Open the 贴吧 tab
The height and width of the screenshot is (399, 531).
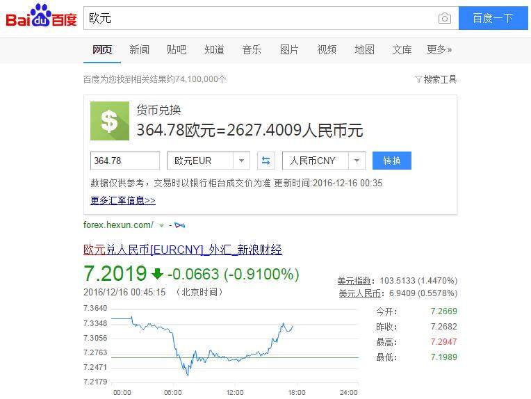[x=177, y=50]
